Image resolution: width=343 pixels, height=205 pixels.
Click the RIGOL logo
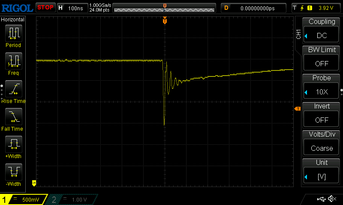(x=17, y=8)
